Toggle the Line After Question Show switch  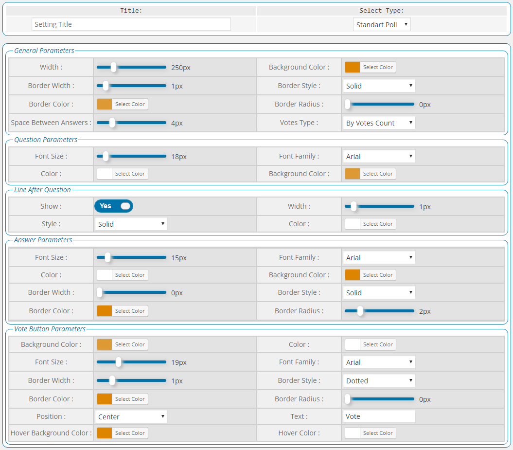[x=114, y=206]
